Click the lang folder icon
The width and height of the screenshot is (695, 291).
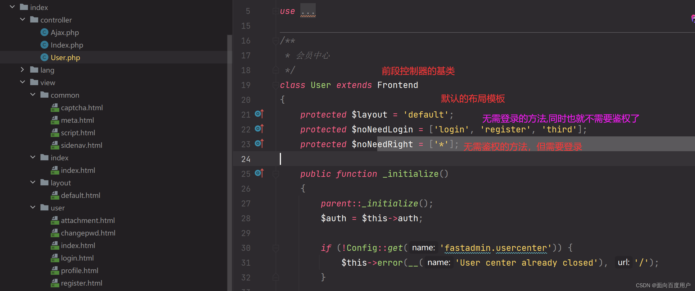click(34, 70)
